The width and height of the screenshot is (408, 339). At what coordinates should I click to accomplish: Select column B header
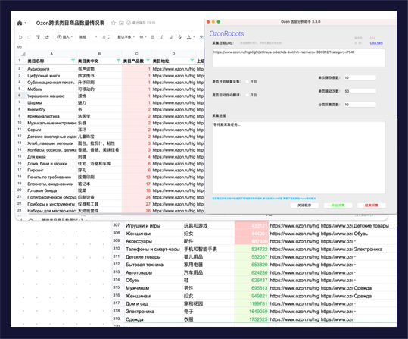coord(99,54)
